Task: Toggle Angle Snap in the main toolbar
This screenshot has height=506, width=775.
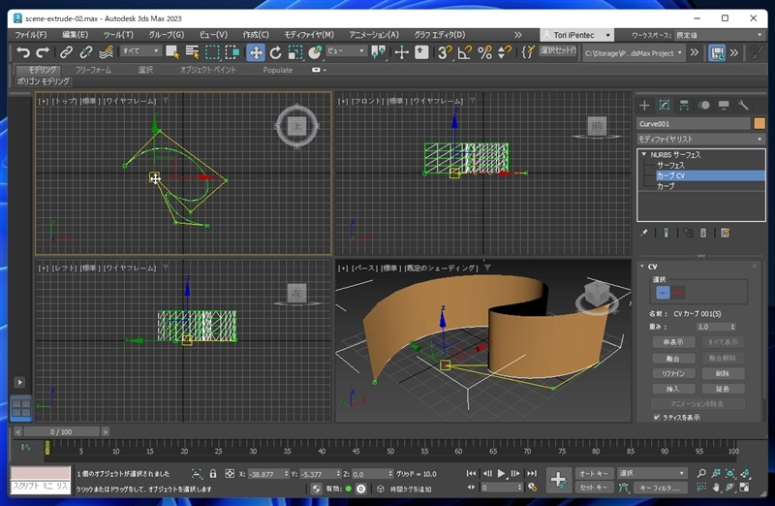Action: tap(465, 52)
